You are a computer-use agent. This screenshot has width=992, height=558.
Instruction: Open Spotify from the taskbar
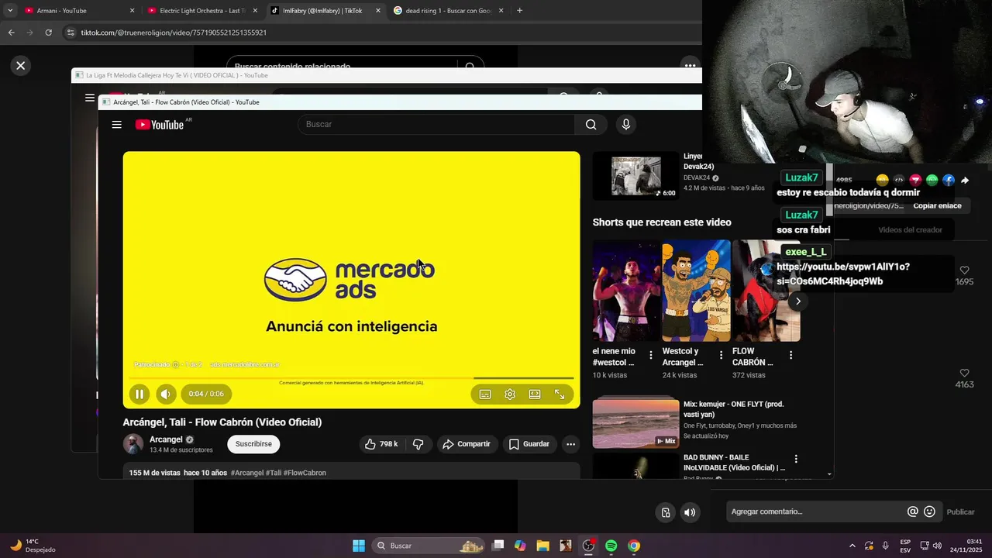click(x=611, y=546)
